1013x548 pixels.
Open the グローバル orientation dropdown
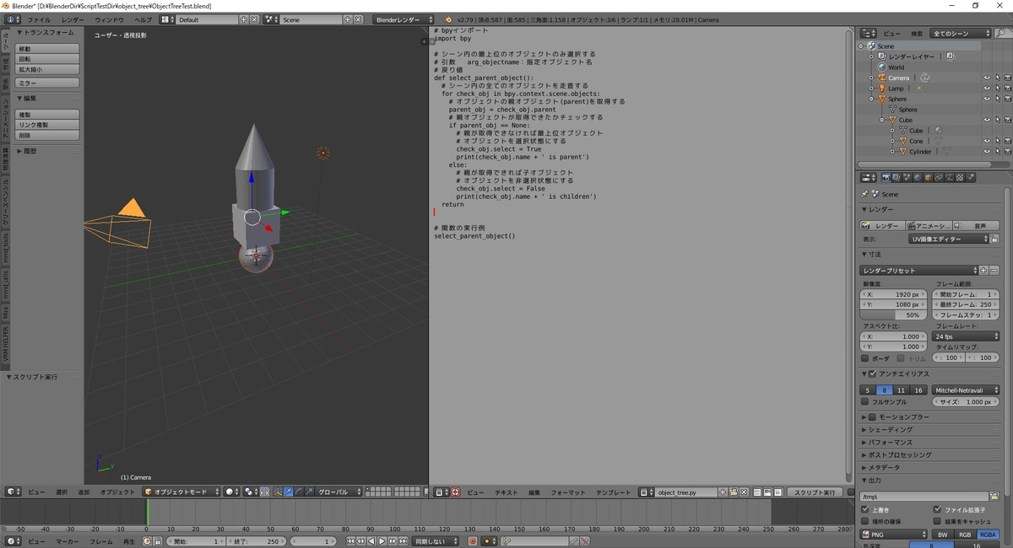[x=339, y=492]
